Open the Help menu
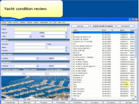The image size is (139, 104). click(59, 22)
